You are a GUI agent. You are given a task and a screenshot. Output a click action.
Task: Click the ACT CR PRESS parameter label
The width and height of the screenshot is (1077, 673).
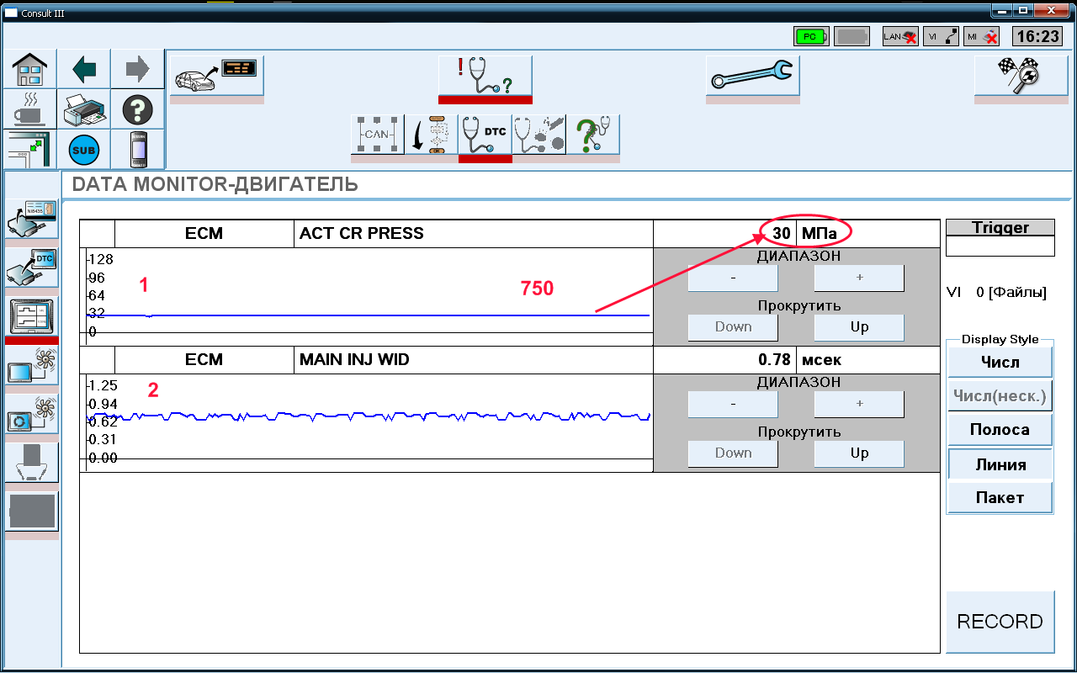(362, 234)
